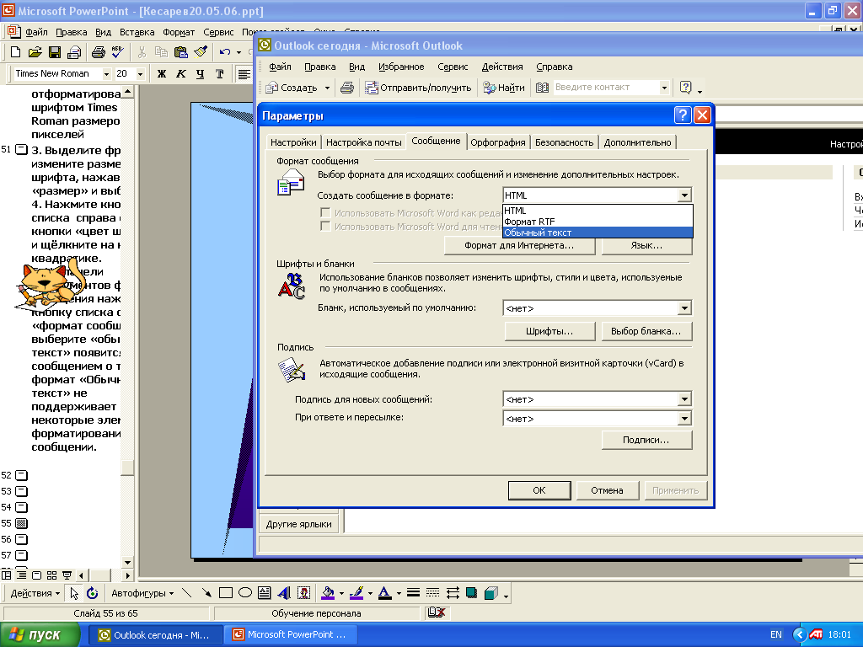Click the Paste clipboard icon in PowerPoint
863x647 pixels.
[x=180, y=52]
